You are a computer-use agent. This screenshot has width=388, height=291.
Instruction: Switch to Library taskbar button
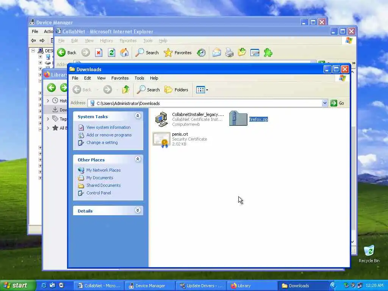252,286
